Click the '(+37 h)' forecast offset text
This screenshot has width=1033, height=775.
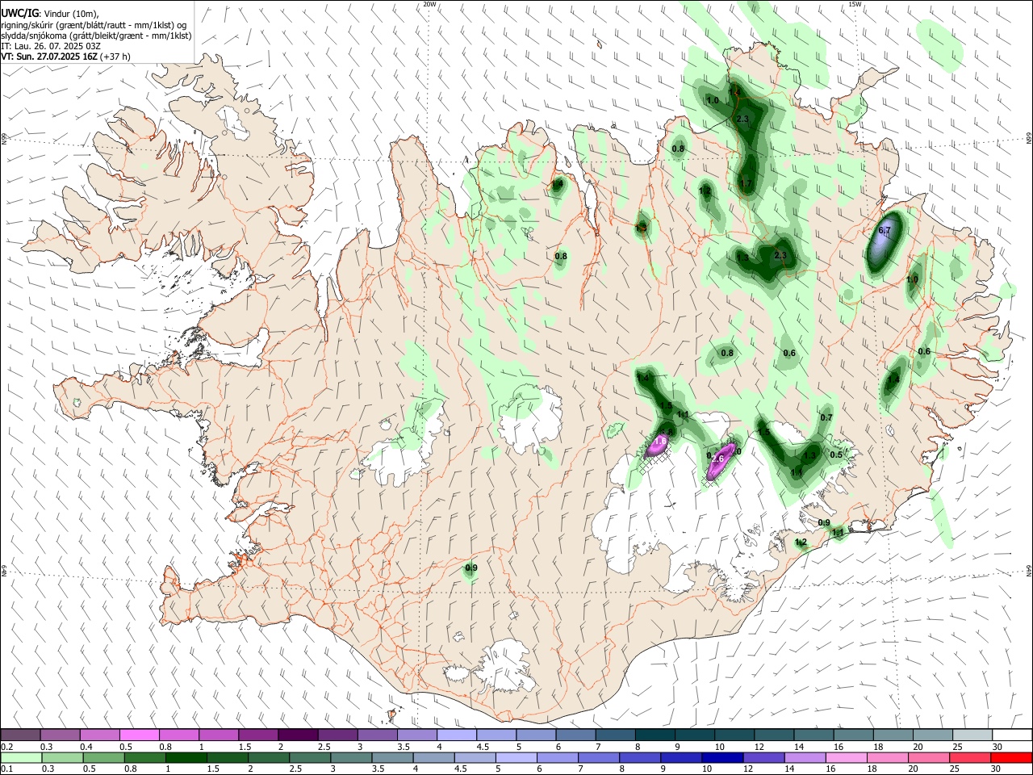click(115, 57)
